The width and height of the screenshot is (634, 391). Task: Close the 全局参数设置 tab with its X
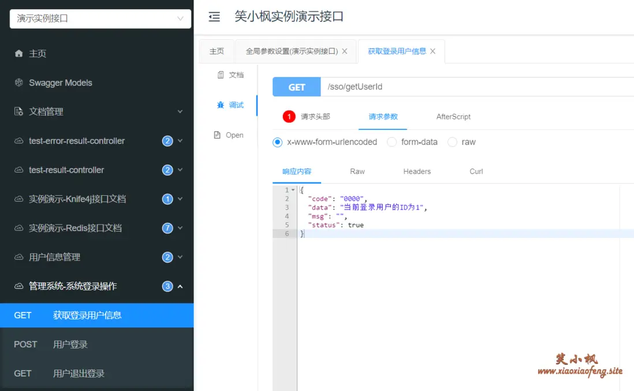click(x=345, y=51)
